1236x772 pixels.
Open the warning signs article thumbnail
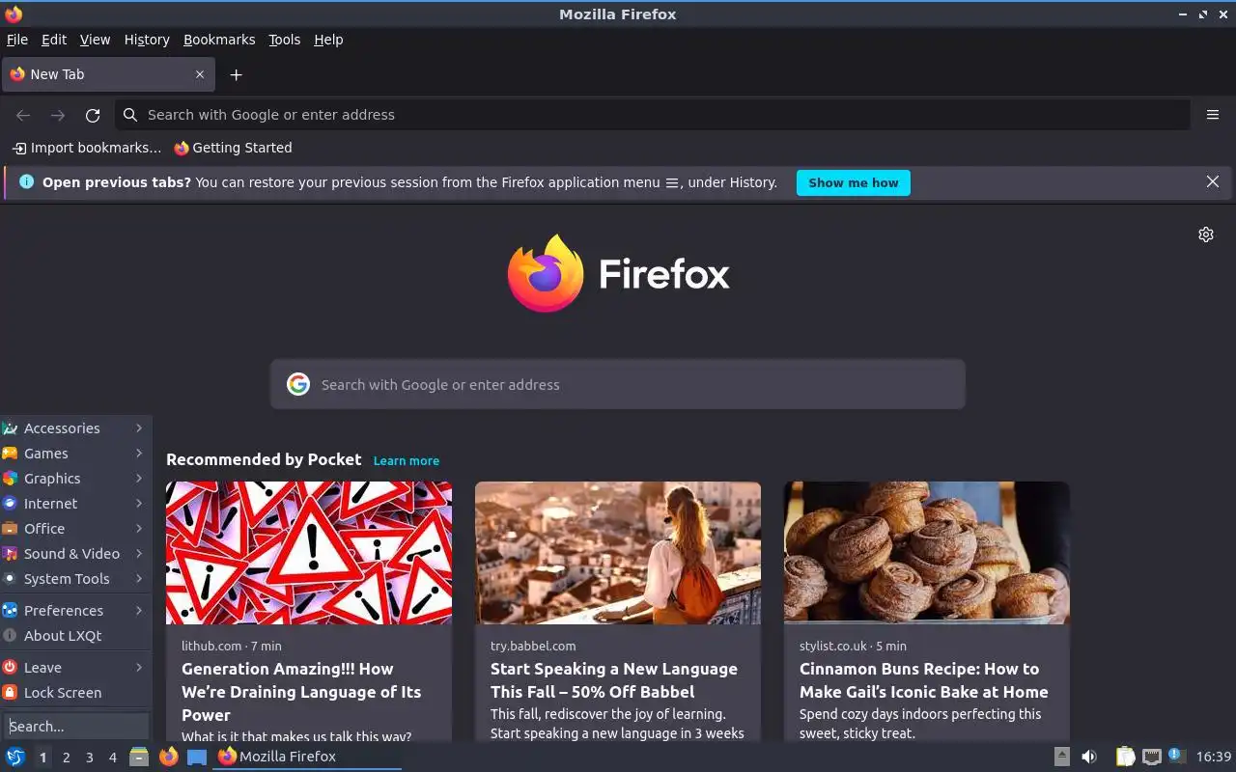pos(309,553)
